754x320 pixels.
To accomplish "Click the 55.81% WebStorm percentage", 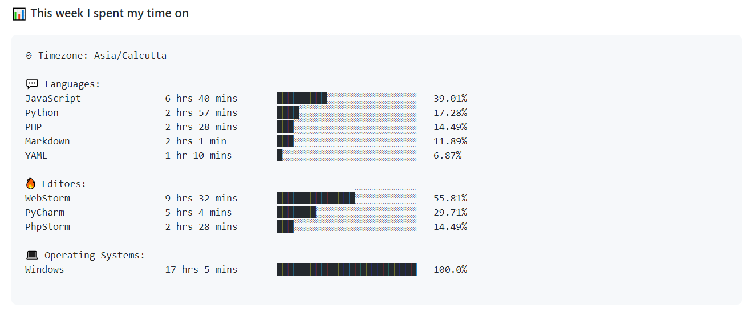I will pyautogui.click(x=450, y=198).
